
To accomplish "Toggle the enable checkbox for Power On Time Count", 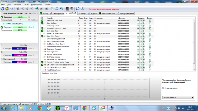I will point(150,34).
